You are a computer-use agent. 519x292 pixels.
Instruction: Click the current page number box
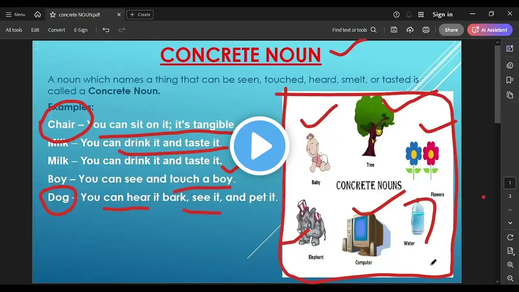coord(510,183)
